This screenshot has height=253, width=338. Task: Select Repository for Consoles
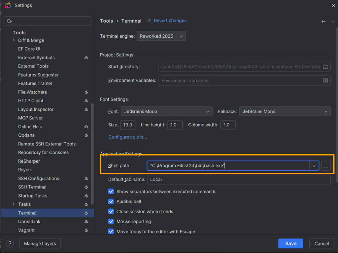[43, 152]
